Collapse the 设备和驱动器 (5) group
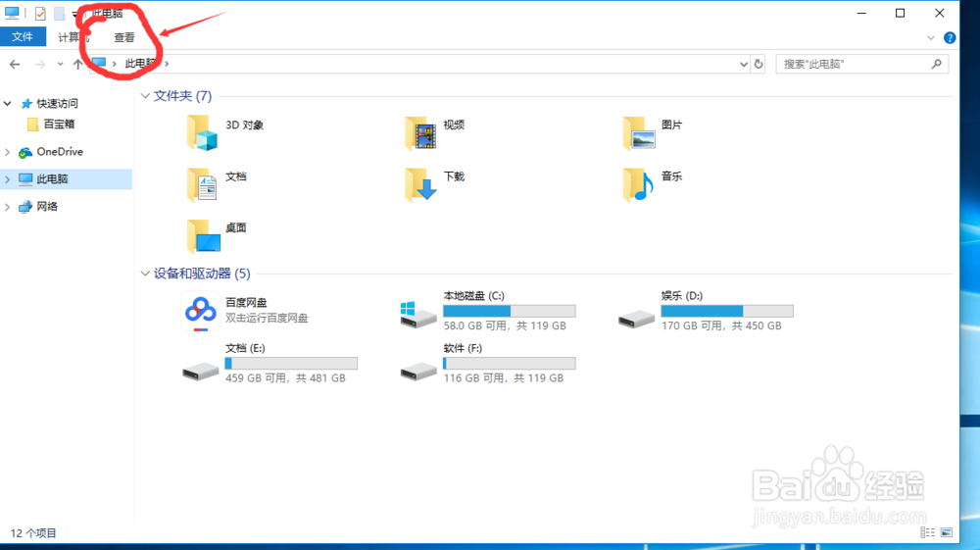Viewport: 980px width, 550px height. (x=145, y=274)
